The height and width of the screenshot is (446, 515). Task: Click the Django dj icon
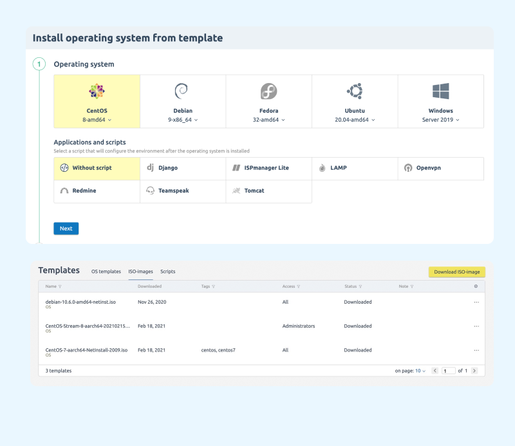point(150,167)
